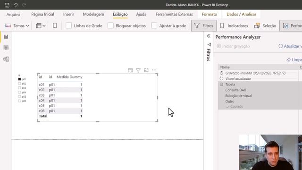Click Iniciar gravação button
Screen dimensions: 302x170
(233, 46)
